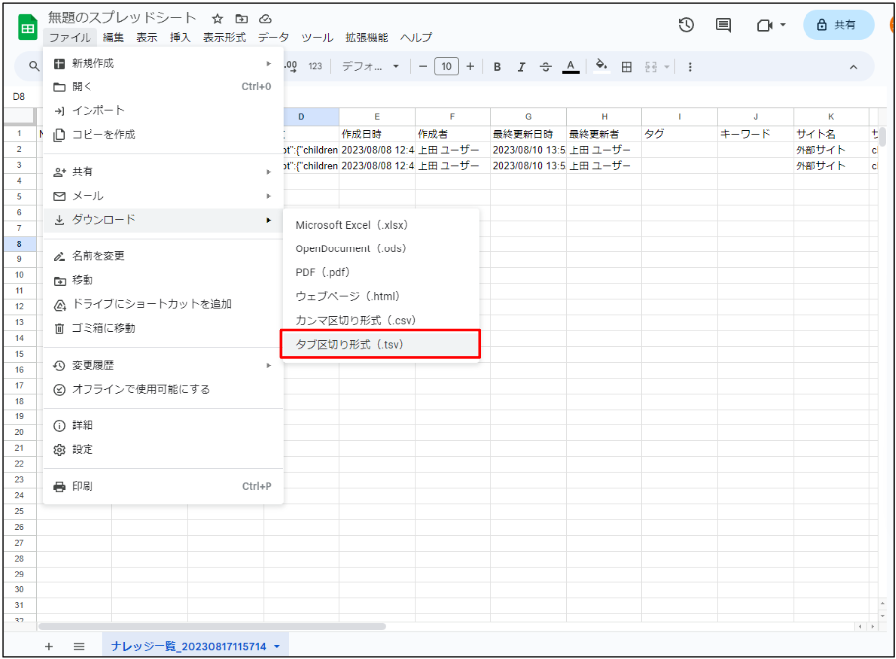Open the fill color bucket
Image resolution: width=896 pixels, height=659 pixels.
pos(601,66)
